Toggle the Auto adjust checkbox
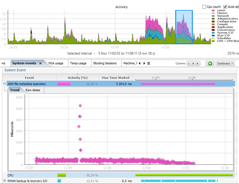Viewport: 239px width, 184px height. pos(225,7)
